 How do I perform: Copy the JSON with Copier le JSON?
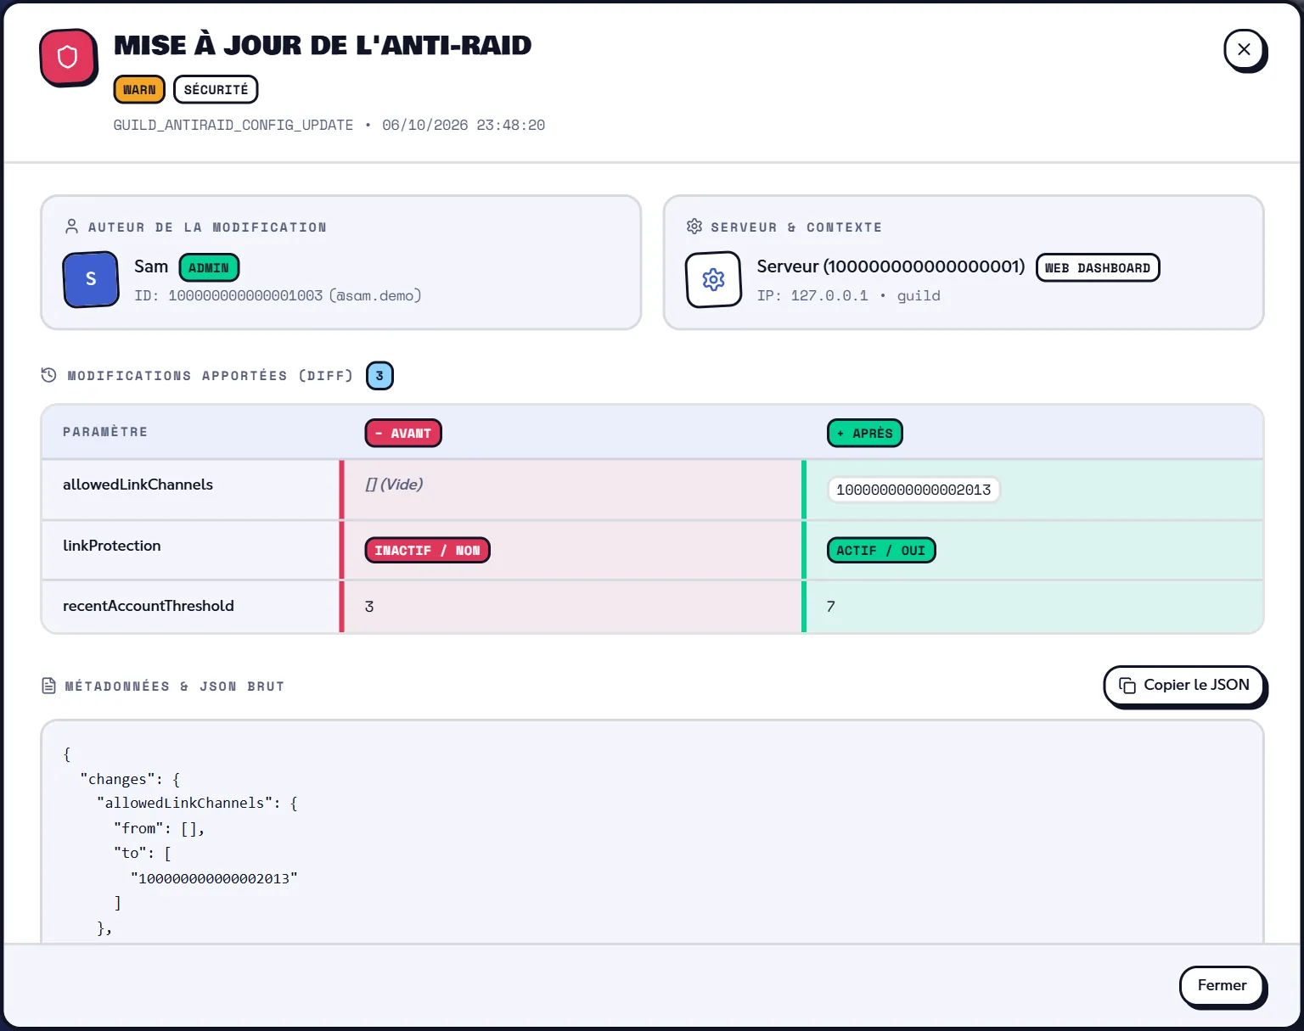pyautogui.click(x=1184, y=686)
